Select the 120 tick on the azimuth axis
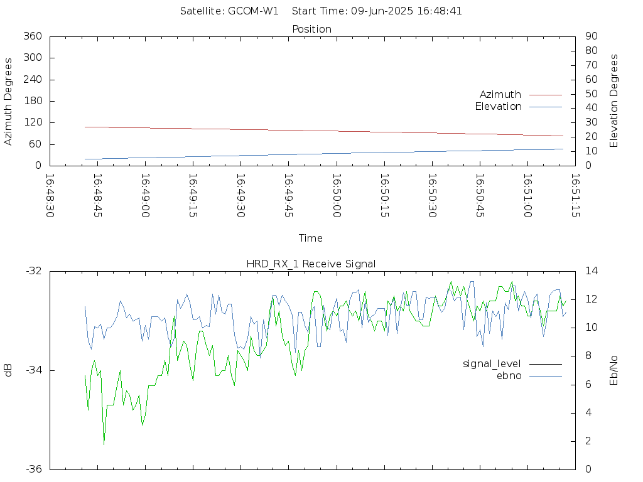Viewport: 643px width, 482px height. pyautogui.click(x=33, y=122)
